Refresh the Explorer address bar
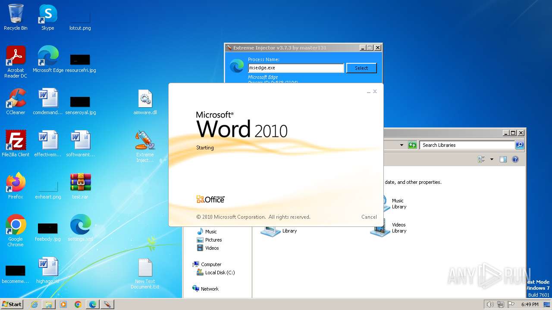The width and height of the screenshot is (552, 310). click(413, 145)
